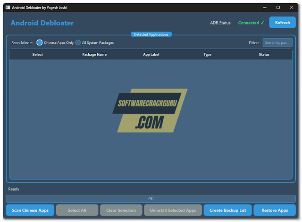Click the package filter search field
This screenshot has width=302, height=222.
click(x=277, y=42)
